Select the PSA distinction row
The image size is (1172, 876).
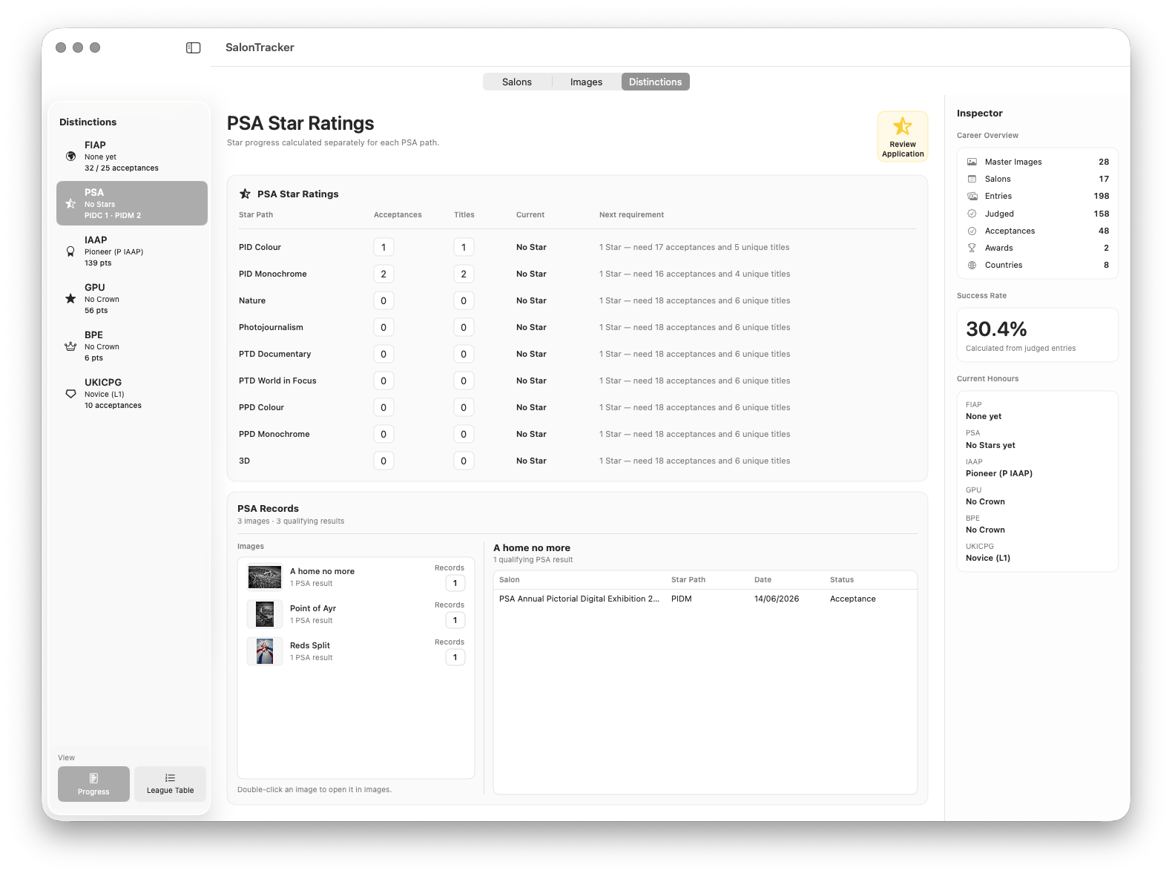coord(132,203)
